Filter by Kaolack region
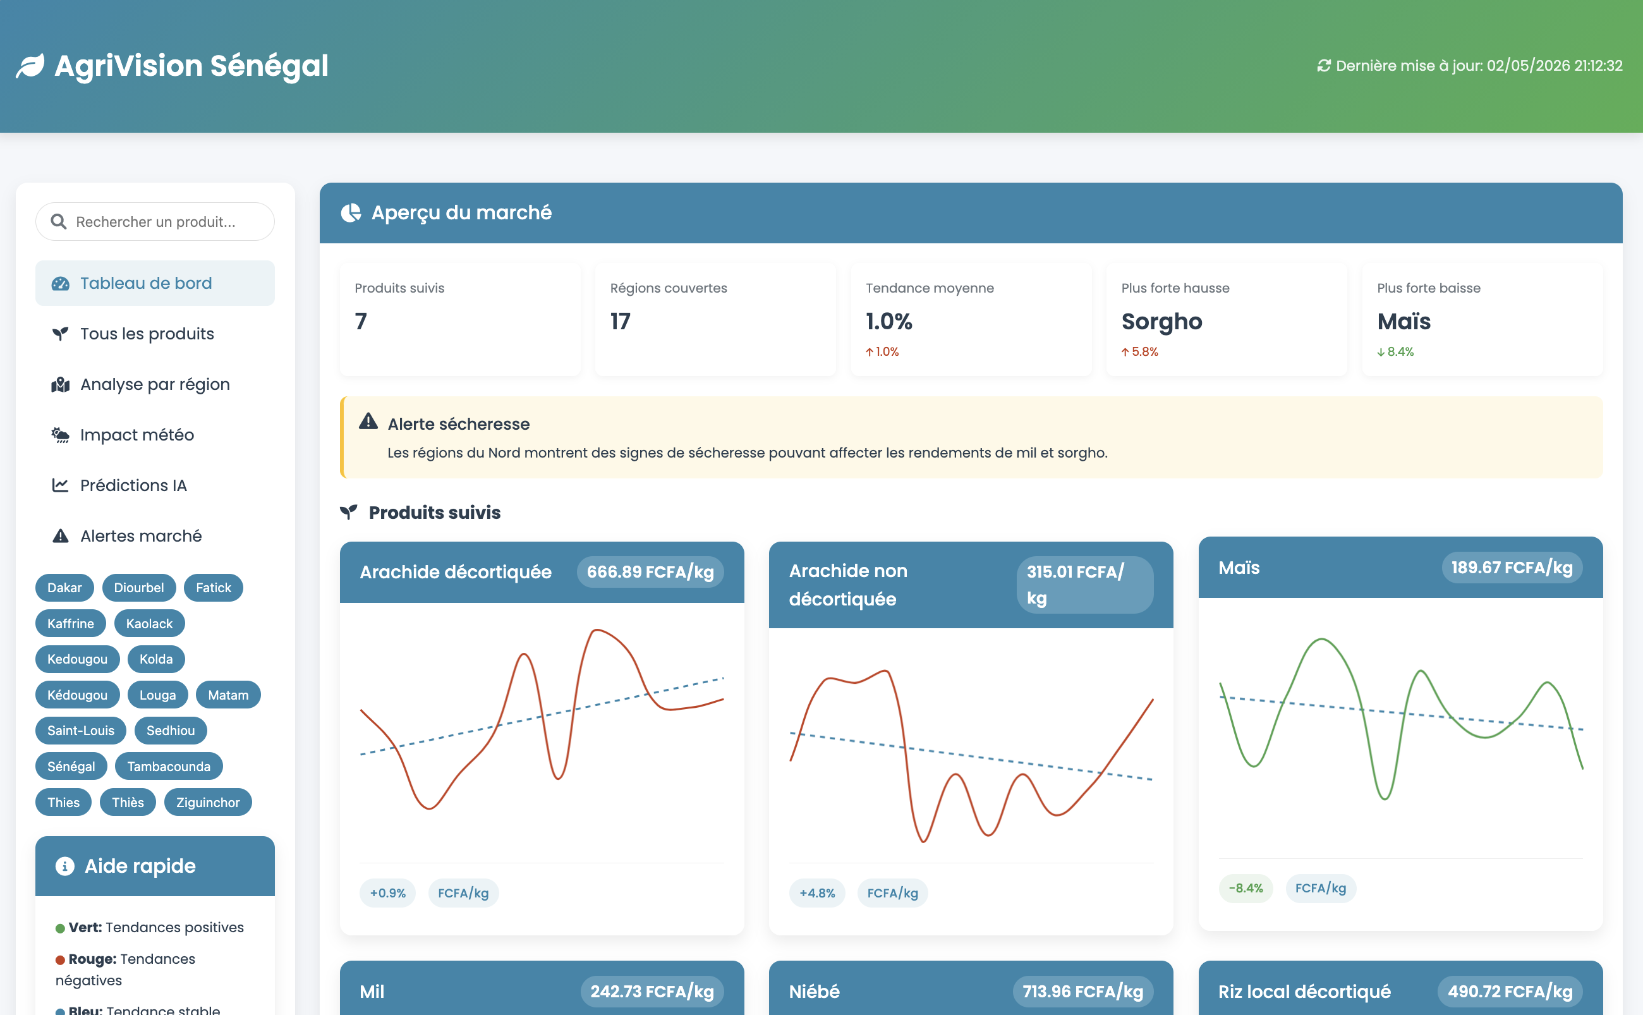Image resolution: width=1643 pixels, height=1015 pixels. point(149,624)
